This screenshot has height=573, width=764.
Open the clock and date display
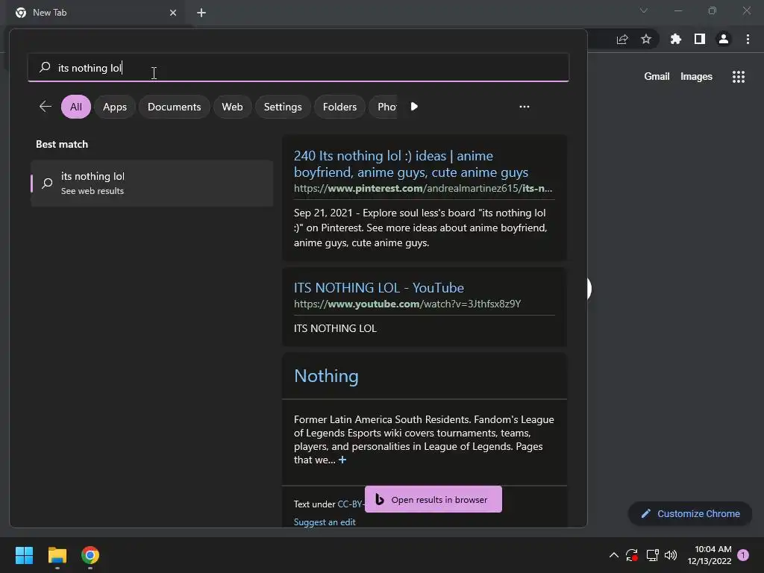point(710,555)
